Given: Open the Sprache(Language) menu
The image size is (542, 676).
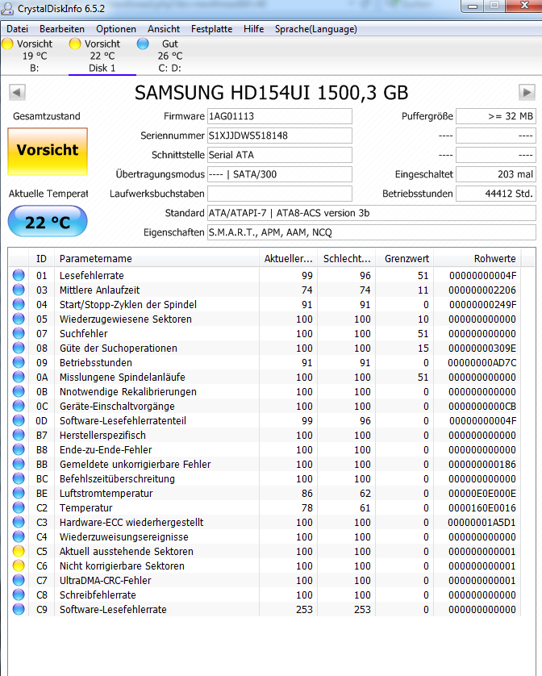Looking at the screenshot, I should [x=316, y=29].
